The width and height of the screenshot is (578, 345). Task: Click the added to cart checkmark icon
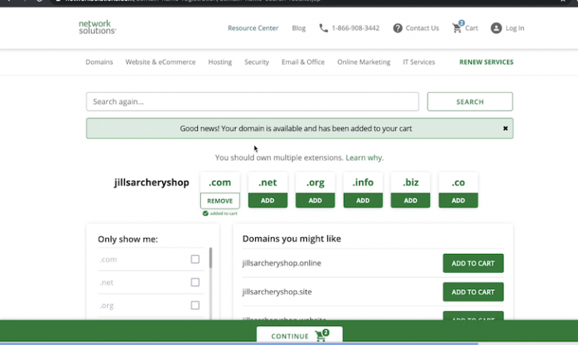point(205,213)
